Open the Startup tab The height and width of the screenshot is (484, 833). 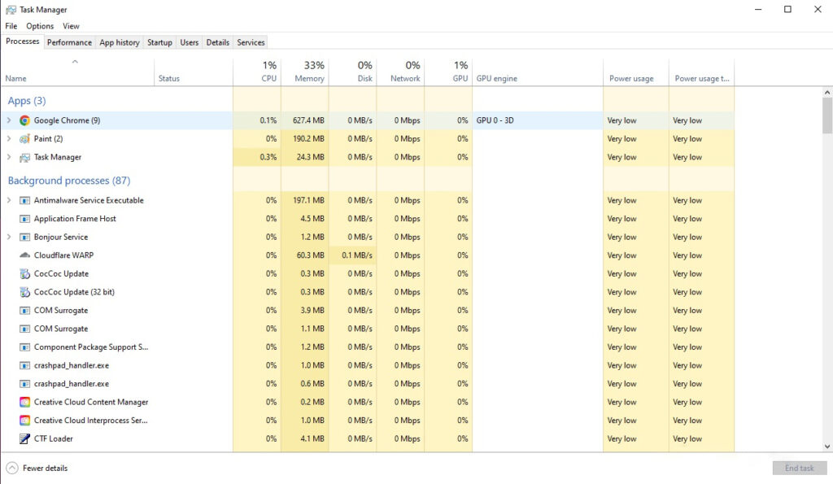tap(159, 42)
